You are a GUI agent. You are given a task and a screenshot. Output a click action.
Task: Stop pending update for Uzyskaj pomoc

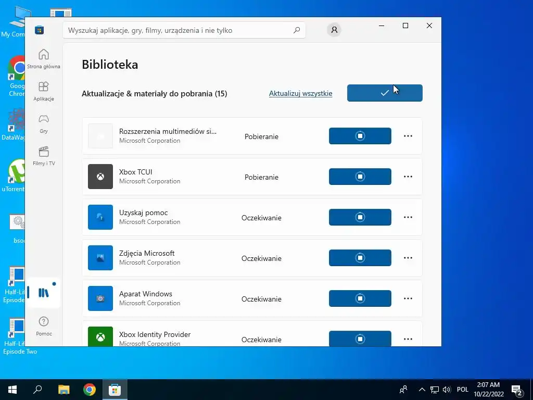point(360,217)
